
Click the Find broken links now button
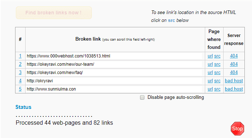click(x=54, y=13)
